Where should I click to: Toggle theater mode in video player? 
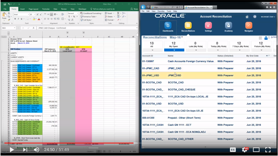point(256,150)
